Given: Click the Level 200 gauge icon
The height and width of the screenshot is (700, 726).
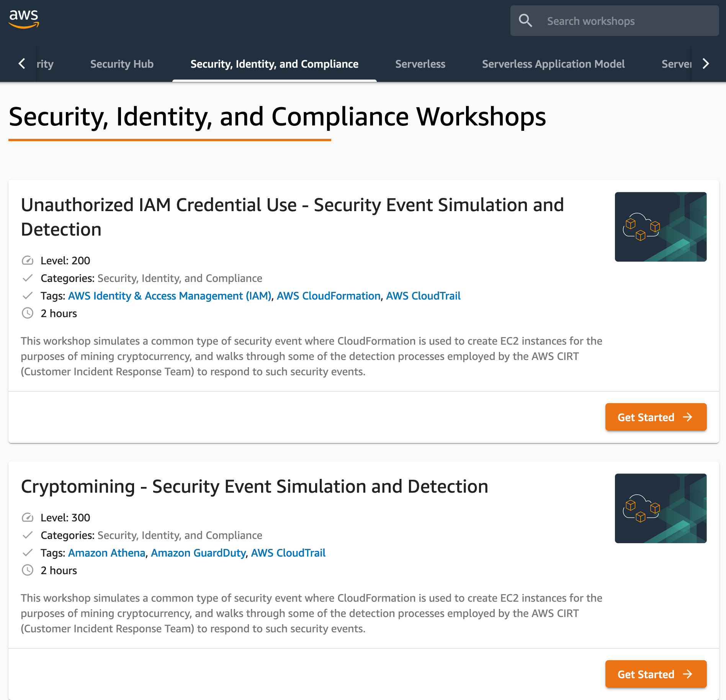Looking at the screenshot, I should (x=28, y=260).
